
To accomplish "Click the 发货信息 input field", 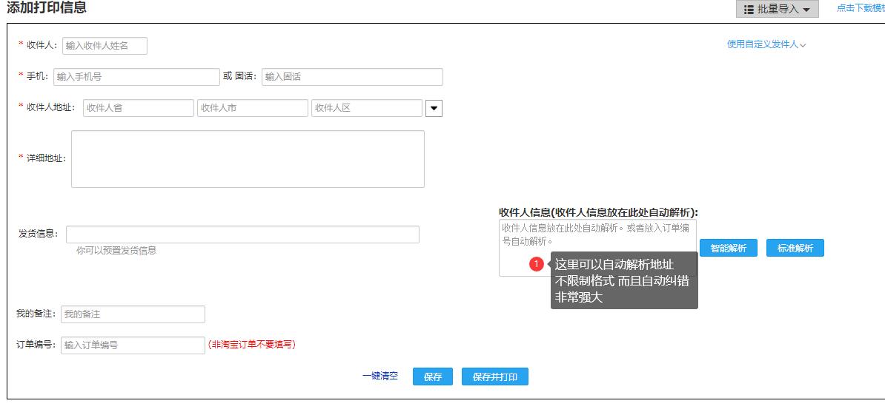I will pyautogui.click(x=242, y=234).
